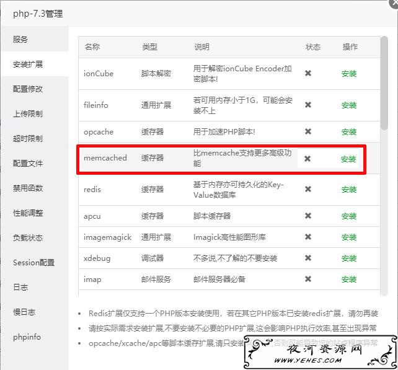Open the 配置修改 sidebar tab
Image resolution: width=398 pixels, height=370 pixels.
click(35, 89)
